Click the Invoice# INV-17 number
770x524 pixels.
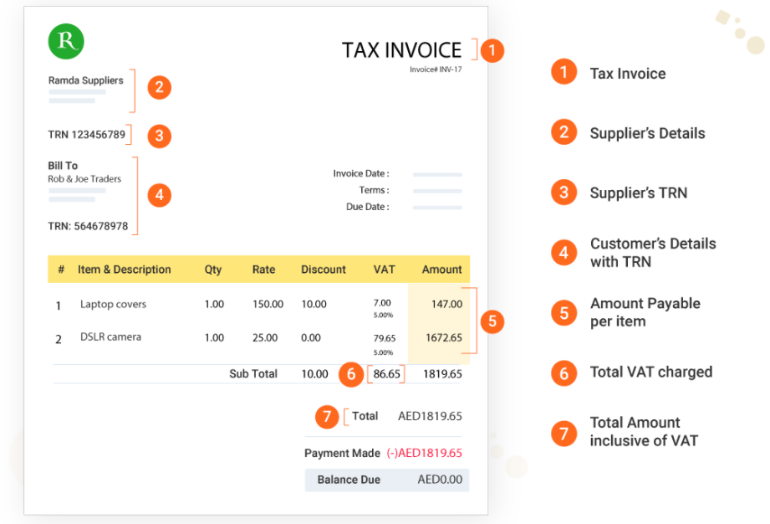[x=436, y=69]
